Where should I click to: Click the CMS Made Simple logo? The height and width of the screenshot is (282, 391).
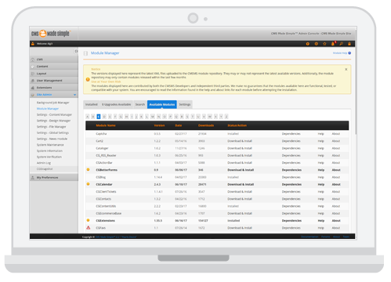[x=51, y=34]
